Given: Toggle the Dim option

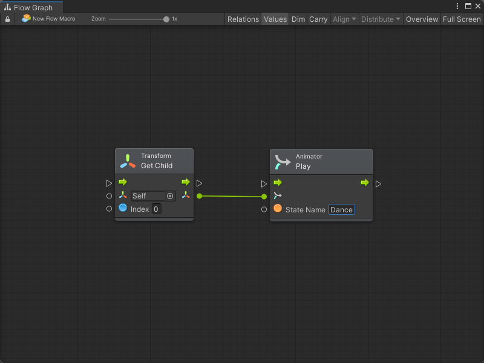Looking at the screenshot, I should [x=298, y=19].
